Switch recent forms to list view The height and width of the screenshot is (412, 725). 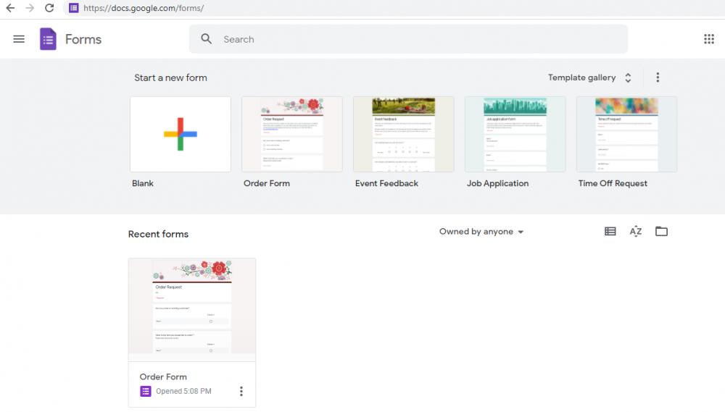coord(610,232)
